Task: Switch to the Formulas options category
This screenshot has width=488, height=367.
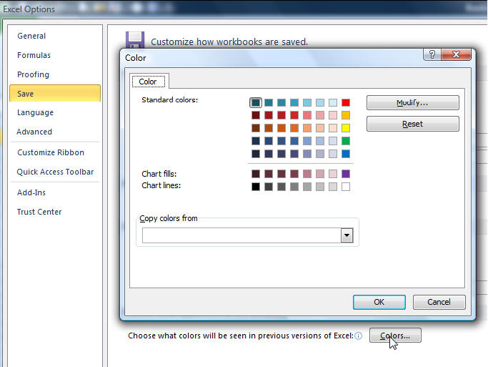Action: pyautogui.click(x=34, y=55)
